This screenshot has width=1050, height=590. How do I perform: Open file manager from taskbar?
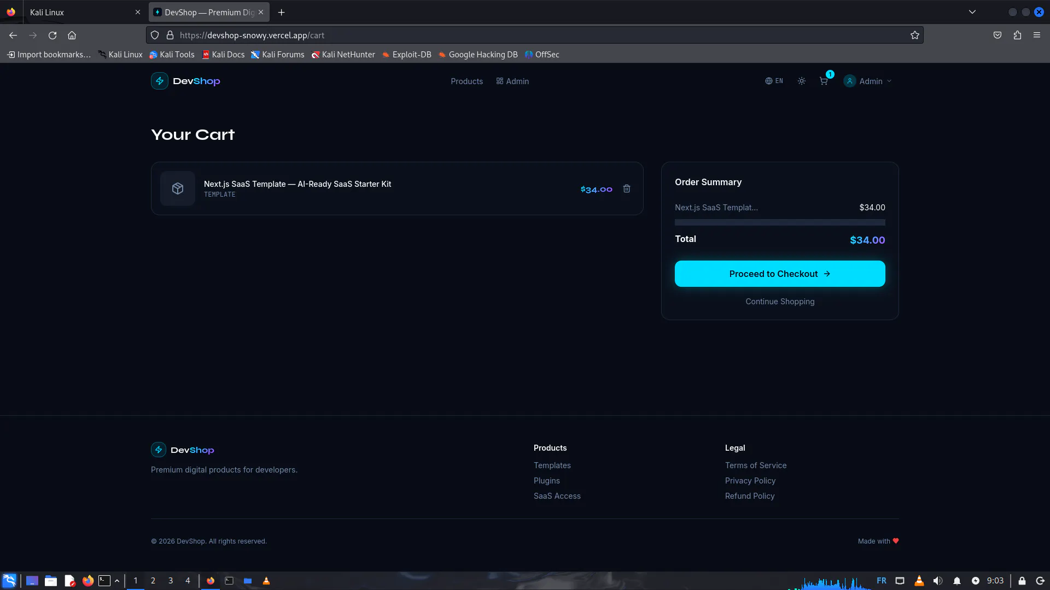click(51, 581)
